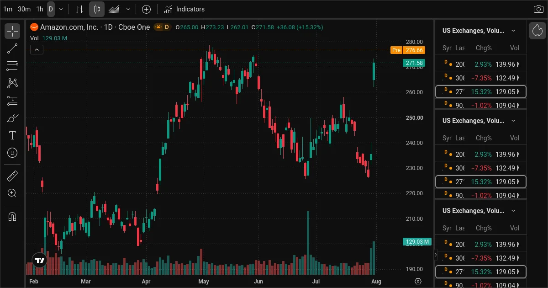
Task: Switch to the 1h timeframe
Action: click(40, 9)
